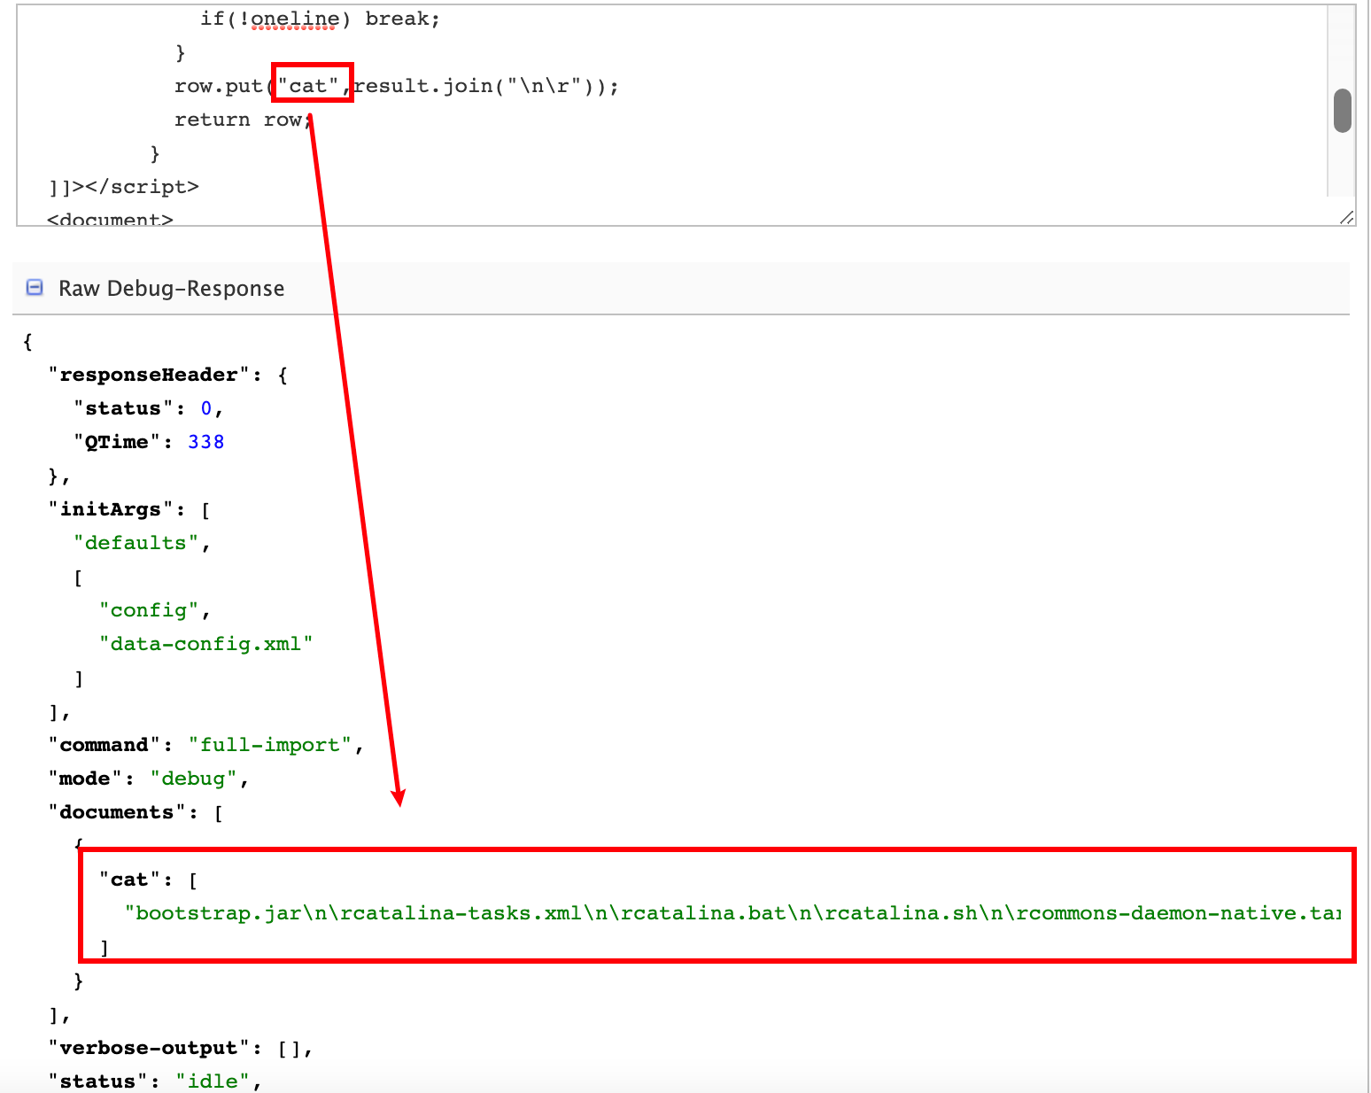1371x1093 pixels.
Task: Click the Raw Debug-Response header label
Action: click(171, 289)
